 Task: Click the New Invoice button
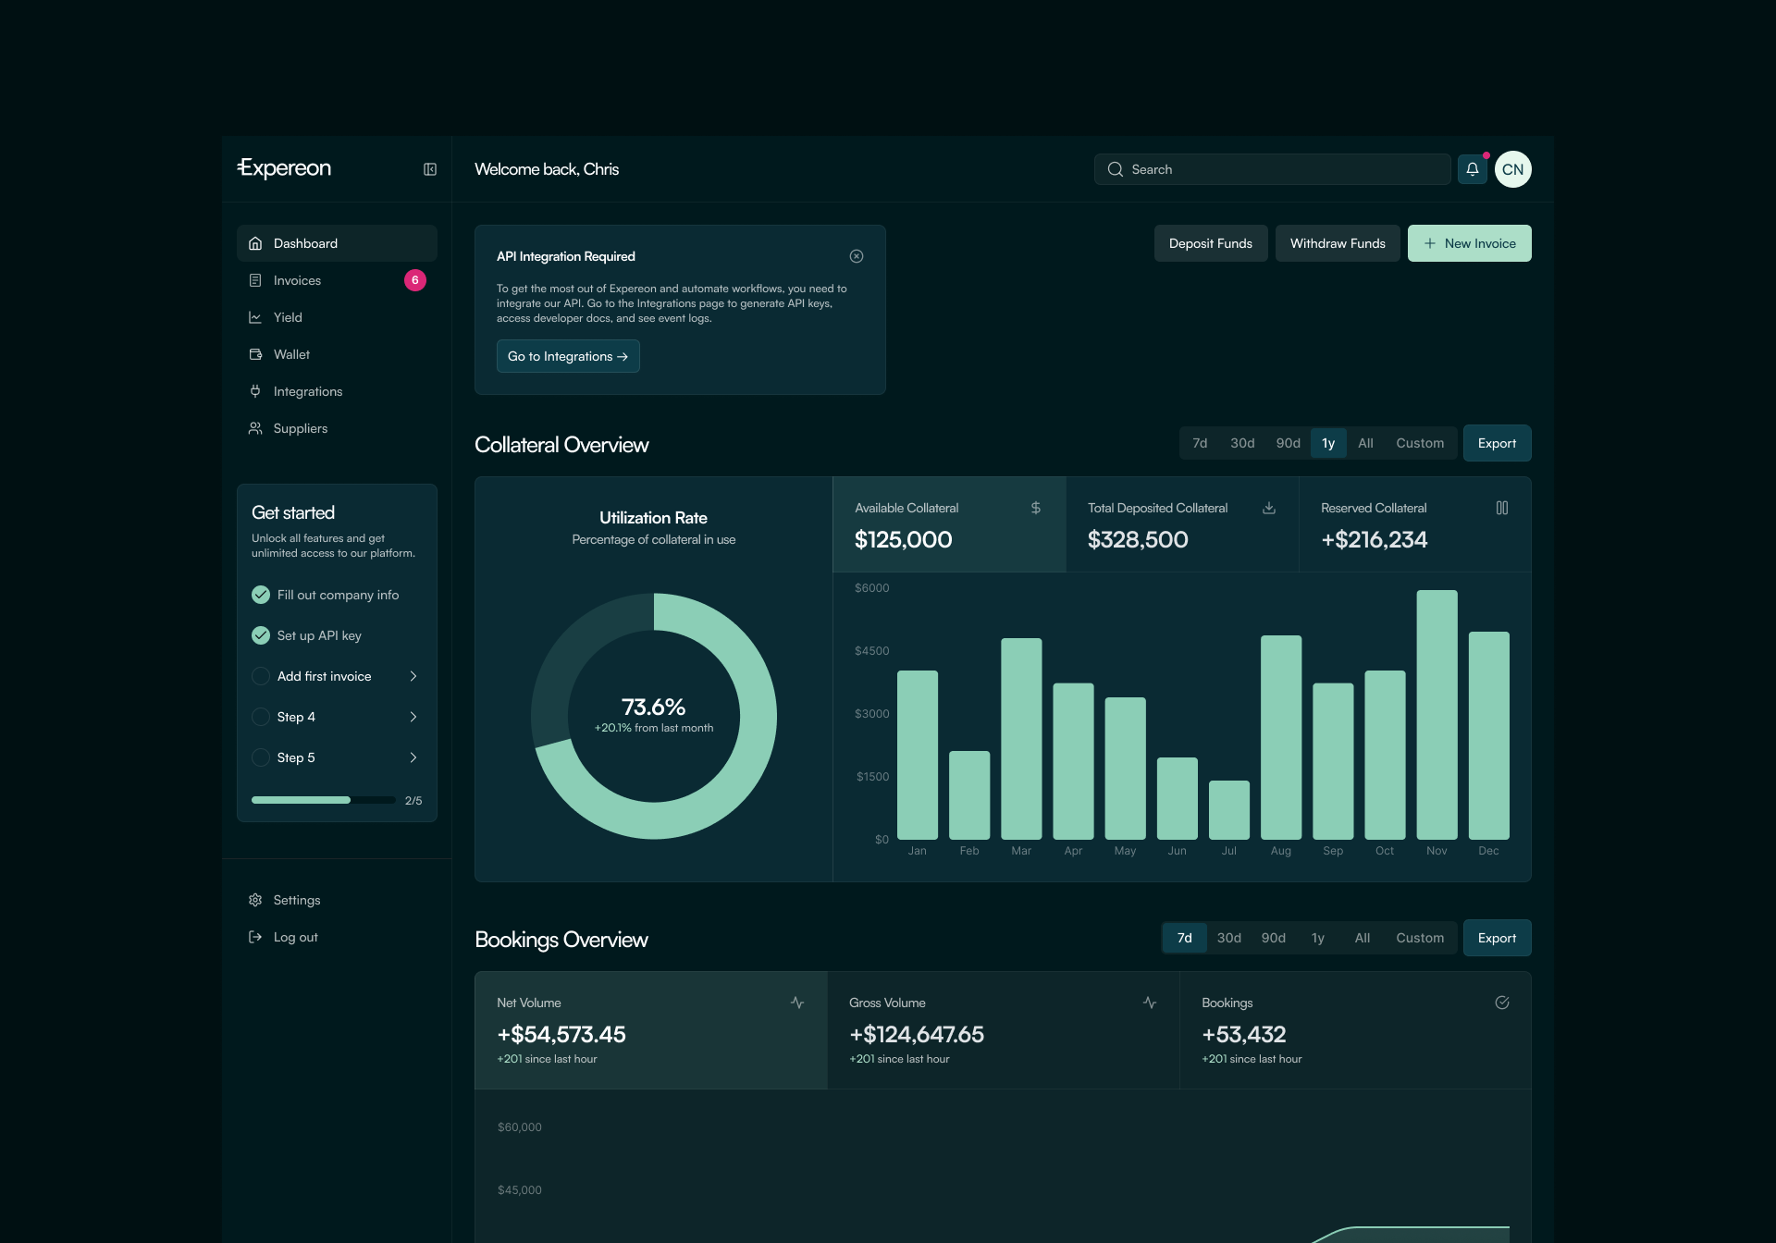pyautogui.click(x=1469, y=243)
